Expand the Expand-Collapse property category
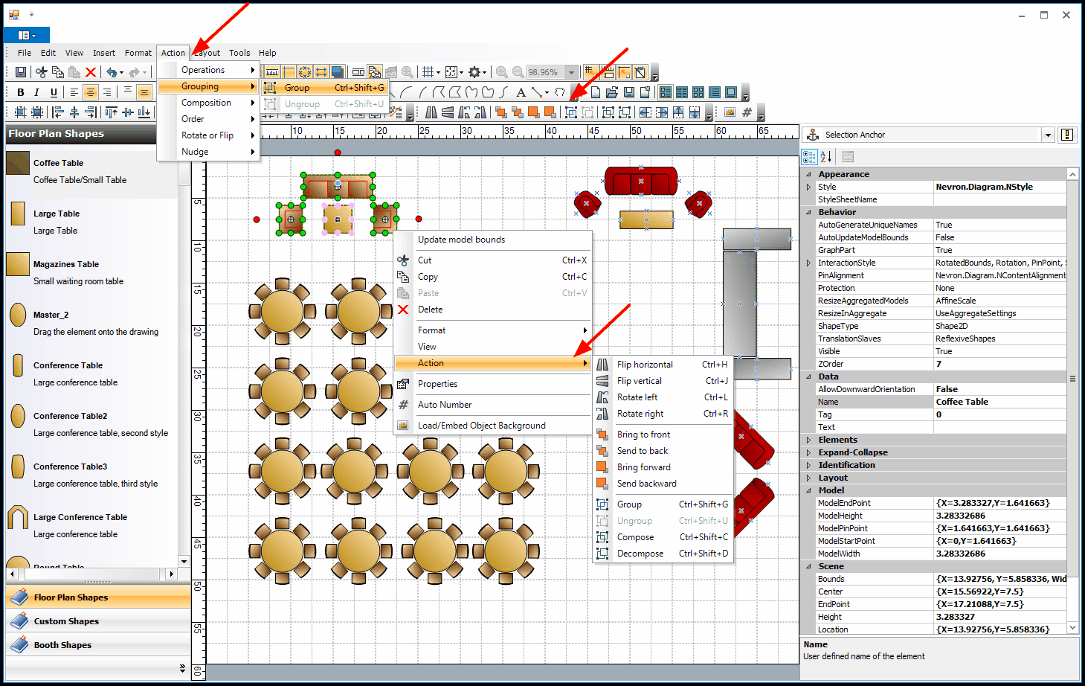 [808, 452]
